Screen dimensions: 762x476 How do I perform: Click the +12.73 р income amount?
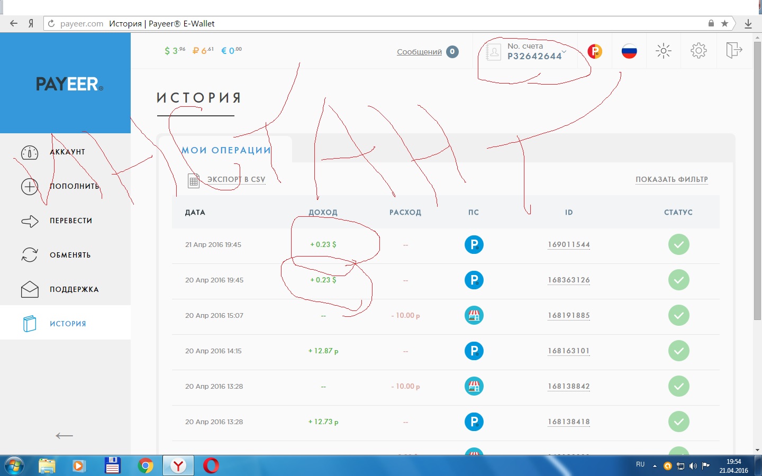[323, 422]
